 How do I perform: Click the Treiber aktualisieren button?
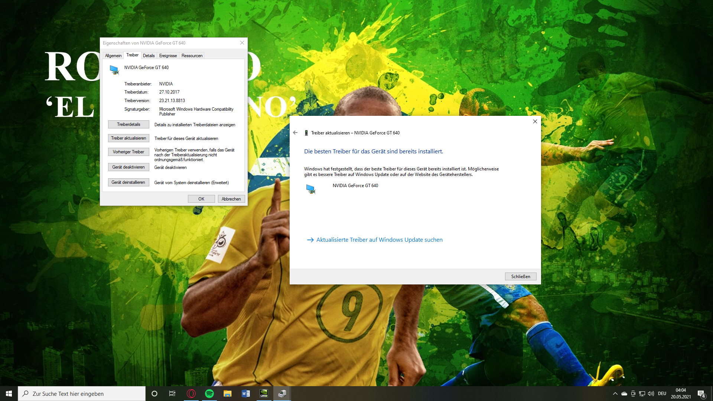coord(128,138)
